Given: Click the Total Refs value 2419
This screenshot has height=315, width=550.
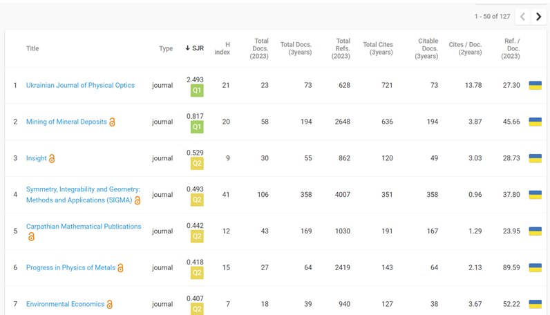Looking at the screenshot, I should tap(342, 267).
